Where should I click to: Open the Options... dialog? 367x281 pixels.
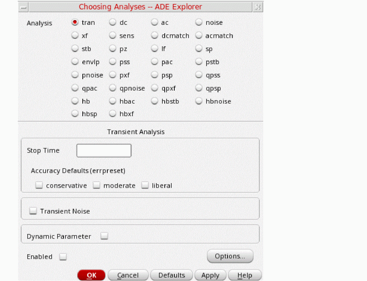(230, 256)
